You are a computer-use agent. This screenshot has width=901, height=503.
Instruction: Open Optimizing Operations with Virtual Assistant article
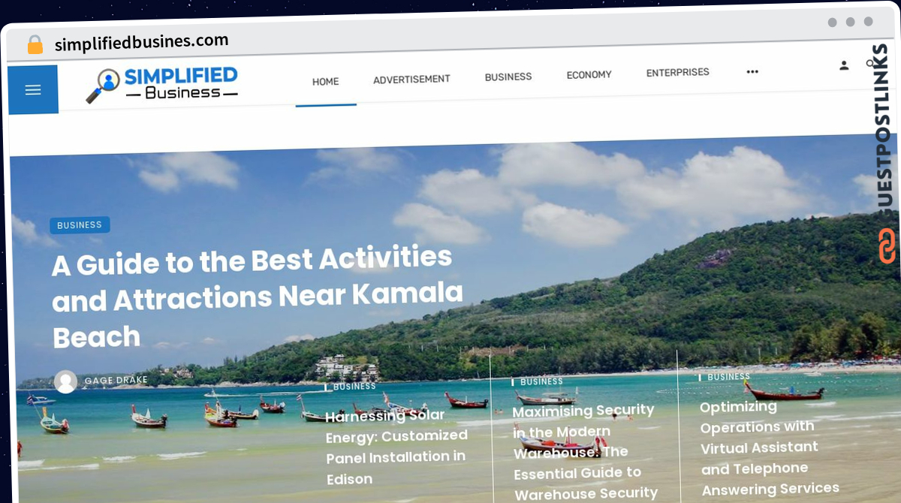pos(770,448)
